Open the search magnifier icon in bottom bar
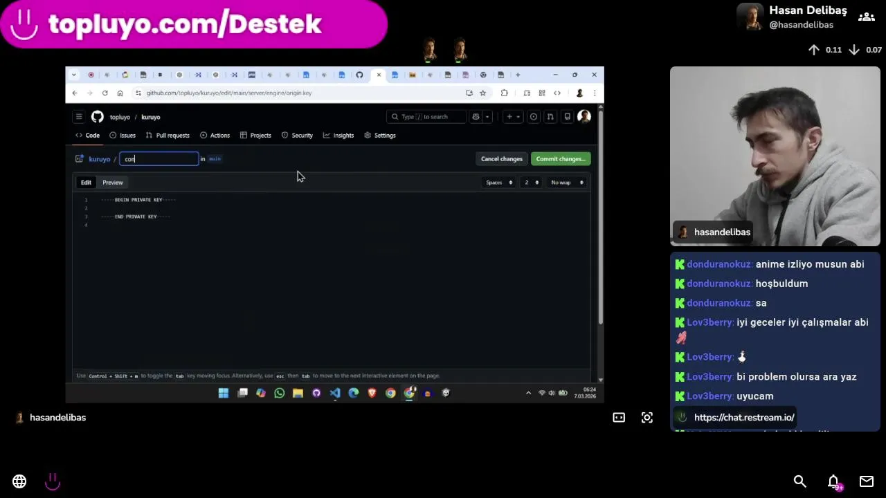Viewport: 886px width, 498px height. (x=800, y=481)
